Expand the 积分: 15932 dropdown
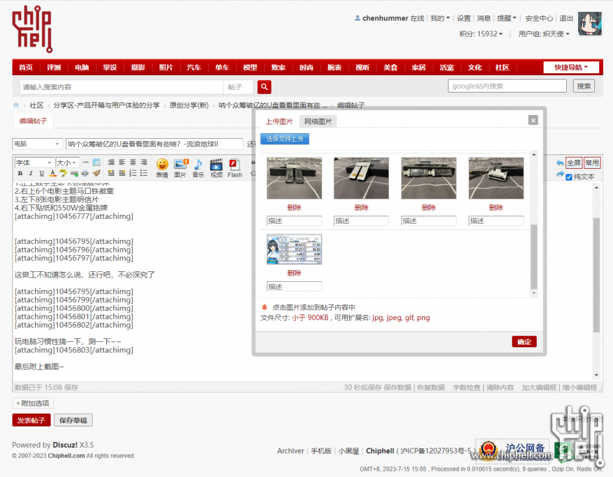This screenshot has height=477, width=613. [481, 34]
